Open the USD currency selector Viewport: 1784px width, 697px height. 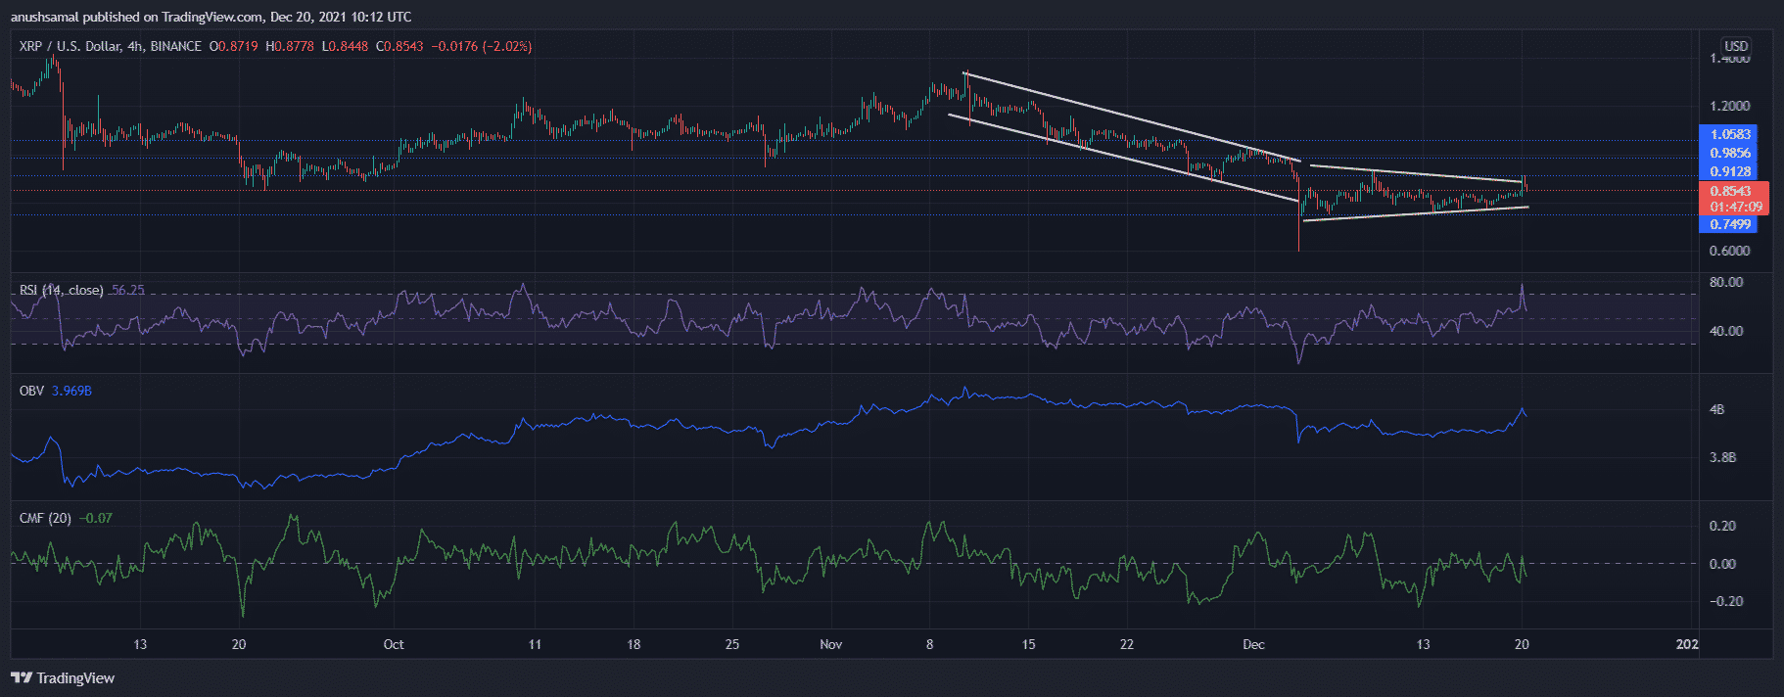click(1735, 46)
